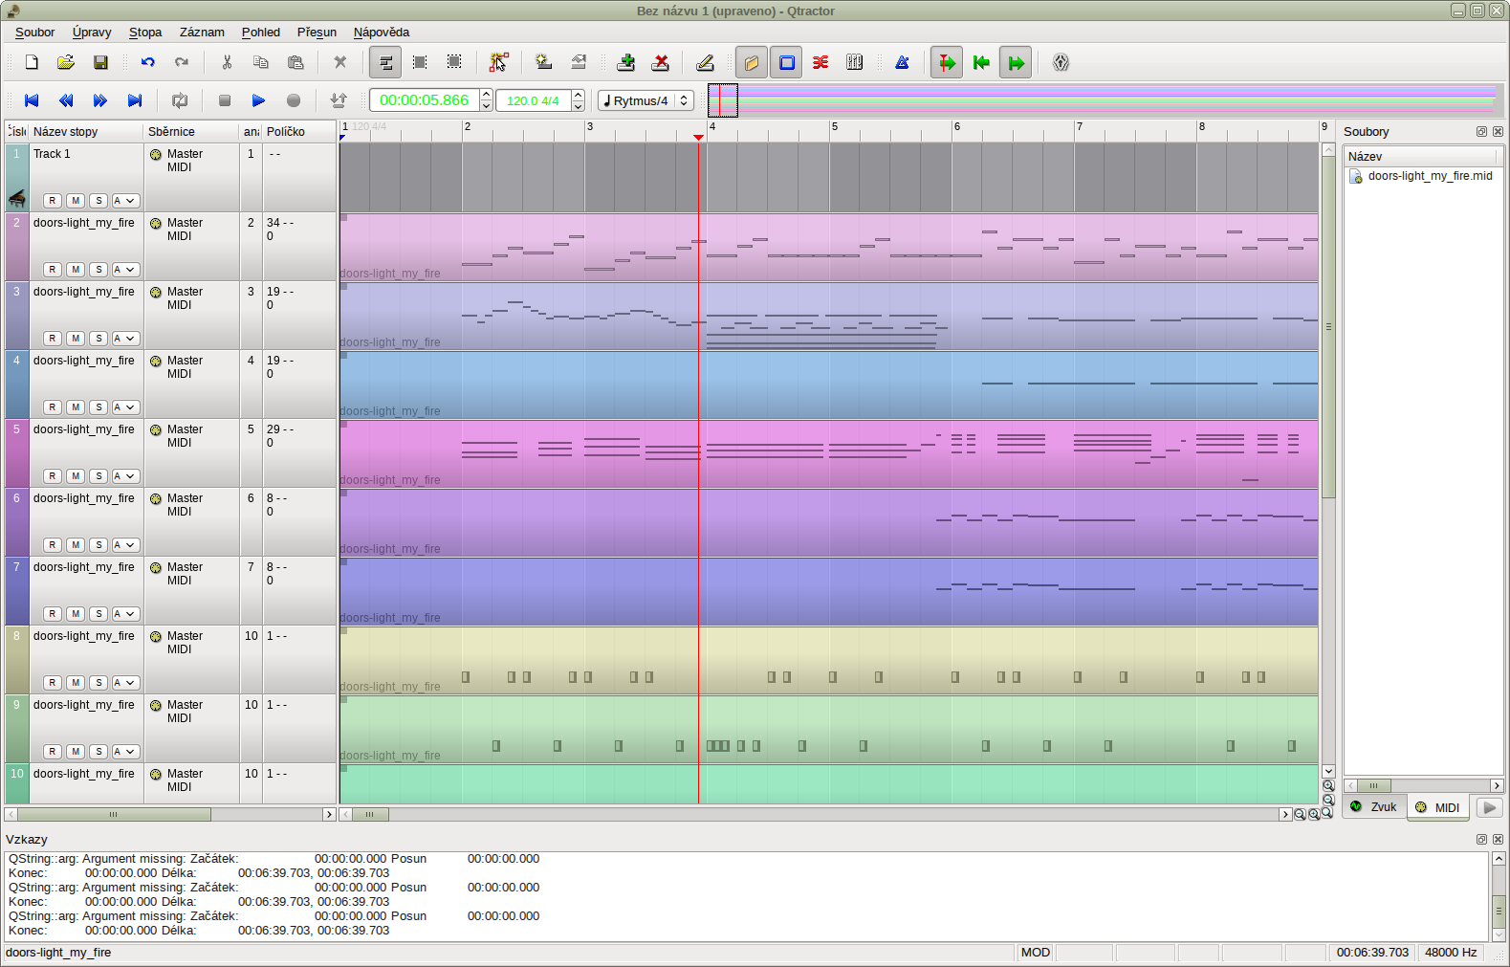Toggle the Files panel toolbar icon

point(752,62)
